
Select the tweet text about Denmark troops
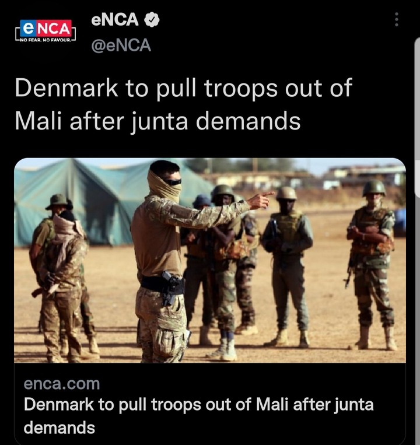(183, 104)
